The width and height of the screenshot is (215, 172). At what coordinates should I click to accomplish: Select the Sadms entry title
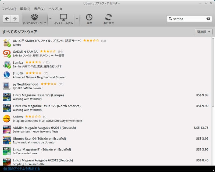[x=18, y=117]
